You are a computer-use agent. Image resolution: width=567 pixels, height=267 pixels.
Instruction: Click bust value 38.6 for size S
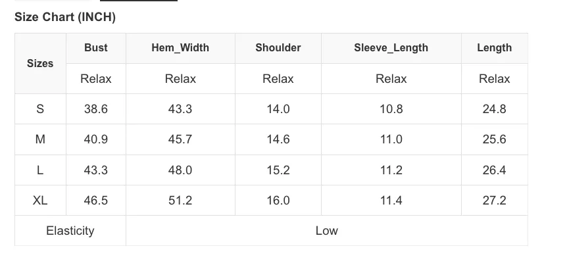pyautogui.click(x=96, y=109)
